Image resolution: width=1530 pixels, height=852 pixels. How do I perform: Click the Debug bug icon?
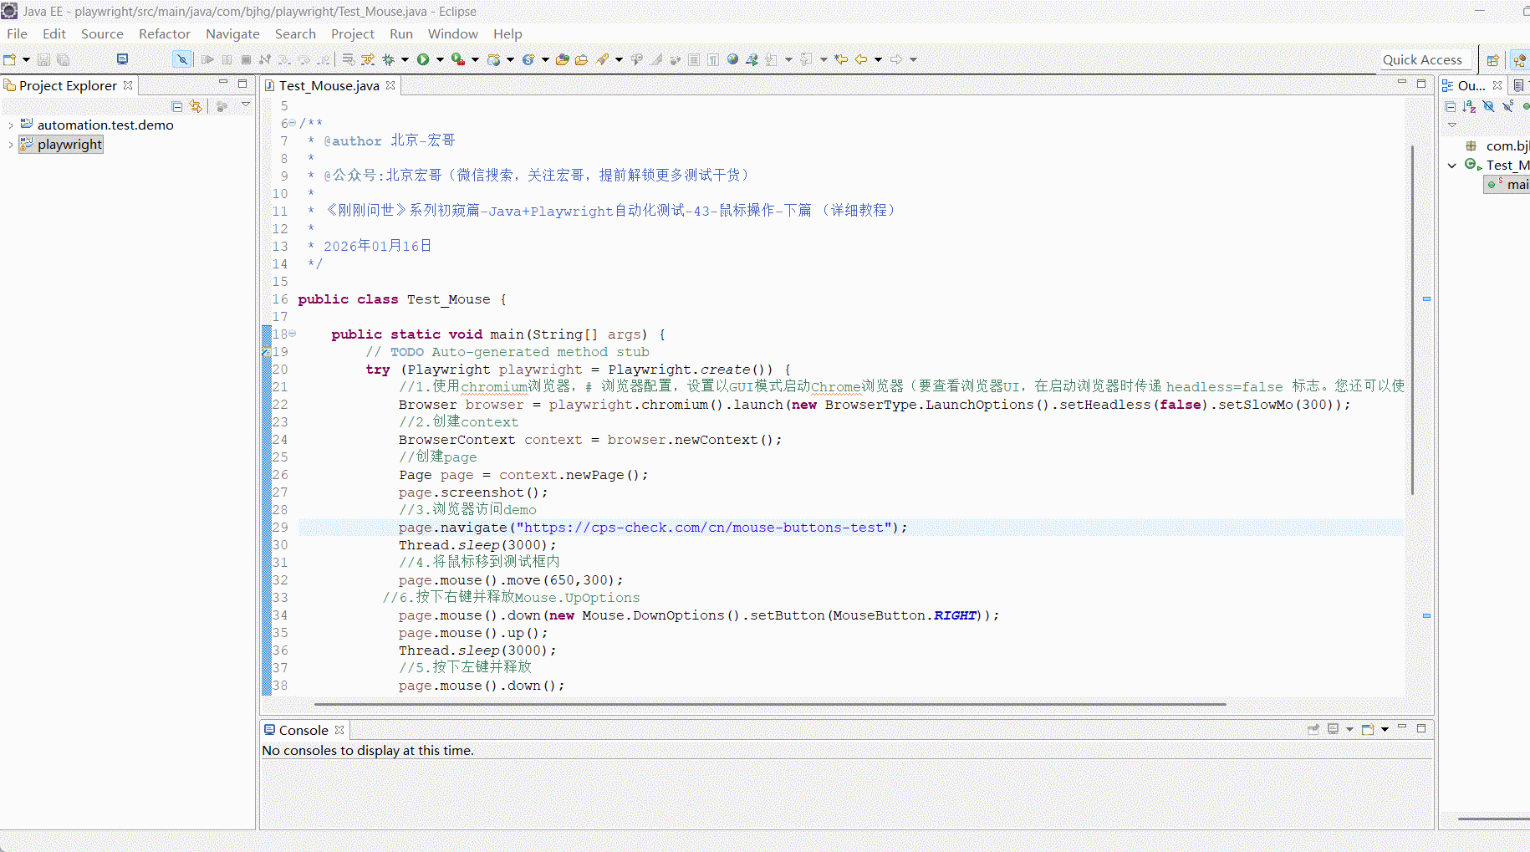(x=388, y=59)
